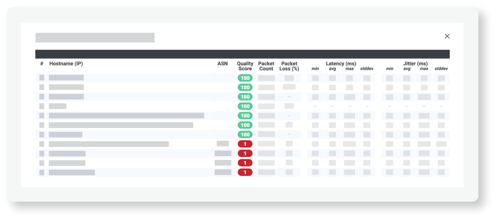
Task: Select the # column header
Action: point(41,63)
